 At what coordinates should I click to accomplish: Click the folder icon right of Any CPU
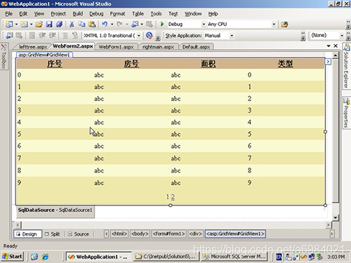[x=284, y=24]
